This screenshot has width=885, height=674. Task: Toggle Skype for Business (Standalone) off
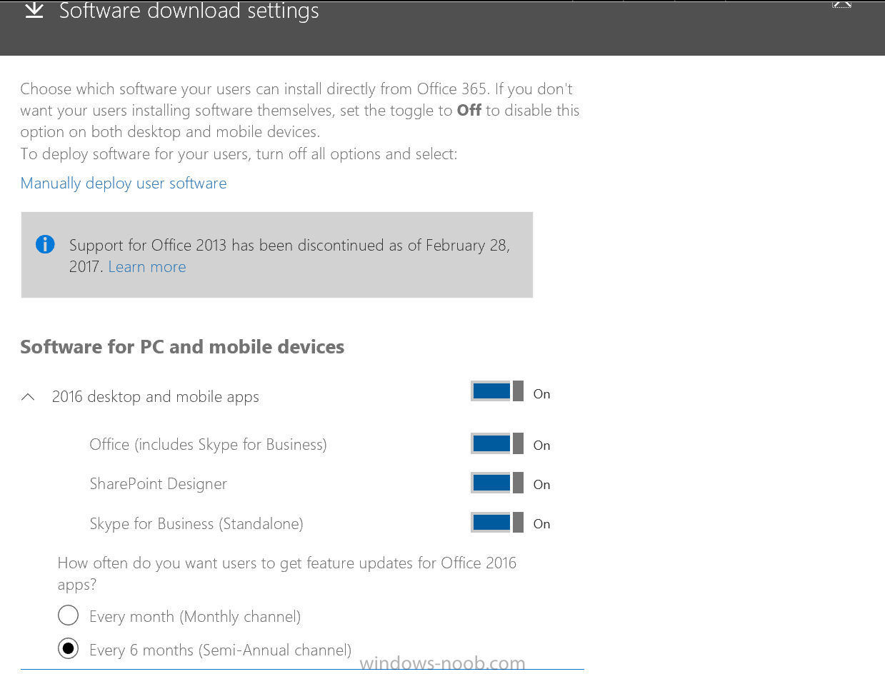pyautogui.click(x=497, y=522)
